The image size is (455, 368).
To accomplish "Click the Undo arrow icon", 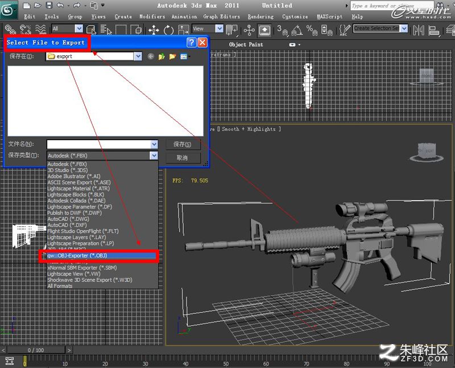I will pos(60,5).
